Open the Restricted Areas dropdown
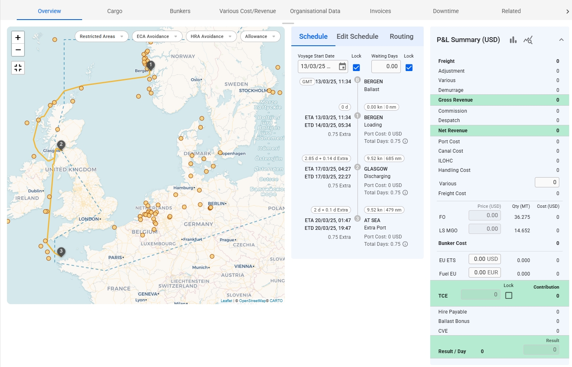 [x=101, y=36]
